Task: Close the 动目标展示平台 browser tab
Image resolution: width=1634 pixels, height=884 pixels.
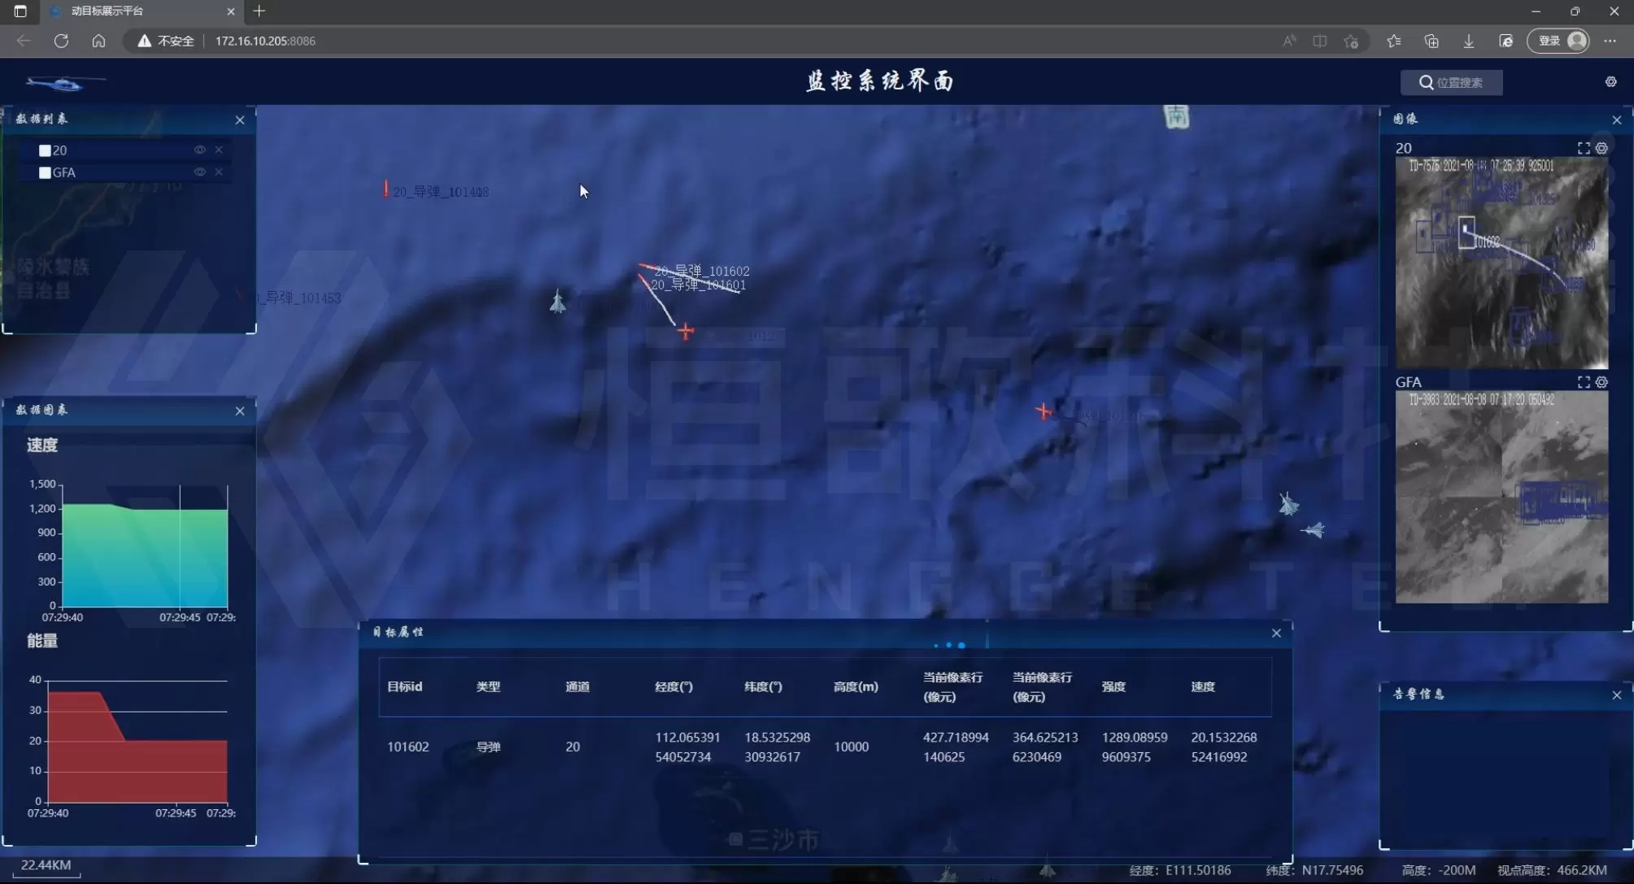Action: [x=231, y=11]
